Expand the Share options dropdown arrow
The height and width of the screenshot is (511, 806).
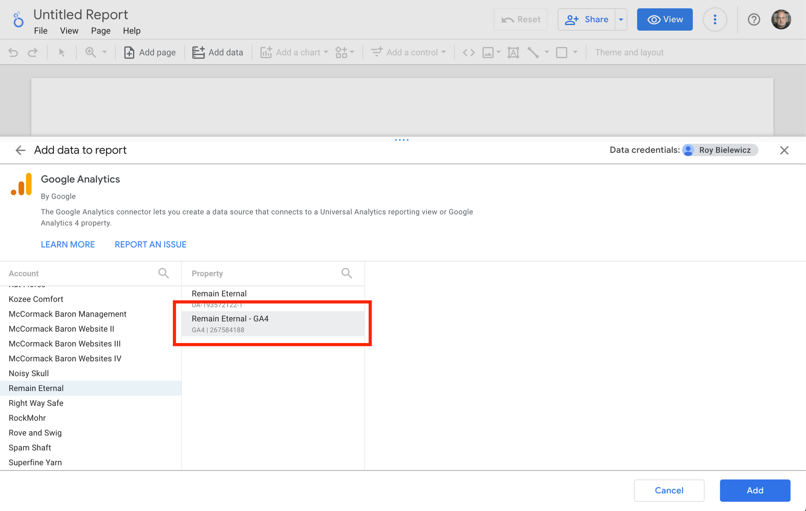pos(621,19)
